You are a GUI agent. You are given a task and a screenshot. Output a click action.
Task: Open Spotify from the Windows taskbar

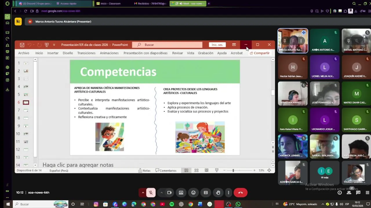[x=172, y=204]
